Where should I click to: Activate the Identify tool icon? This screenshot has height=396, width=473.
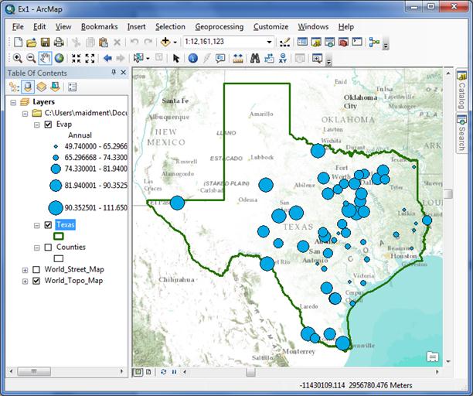pyautogui.click(x=192, y=58)
